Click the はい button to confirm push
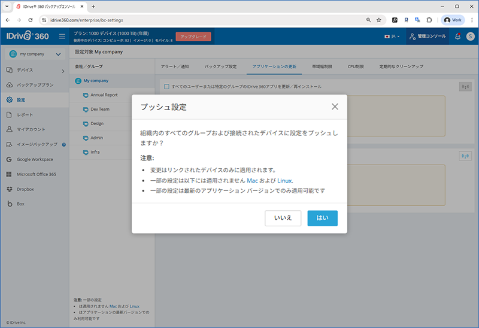479x328 pixels. 322,218
